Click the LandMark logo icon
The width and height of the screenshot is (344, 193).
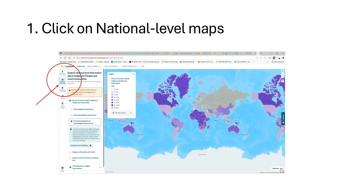(x=62, y=66)
